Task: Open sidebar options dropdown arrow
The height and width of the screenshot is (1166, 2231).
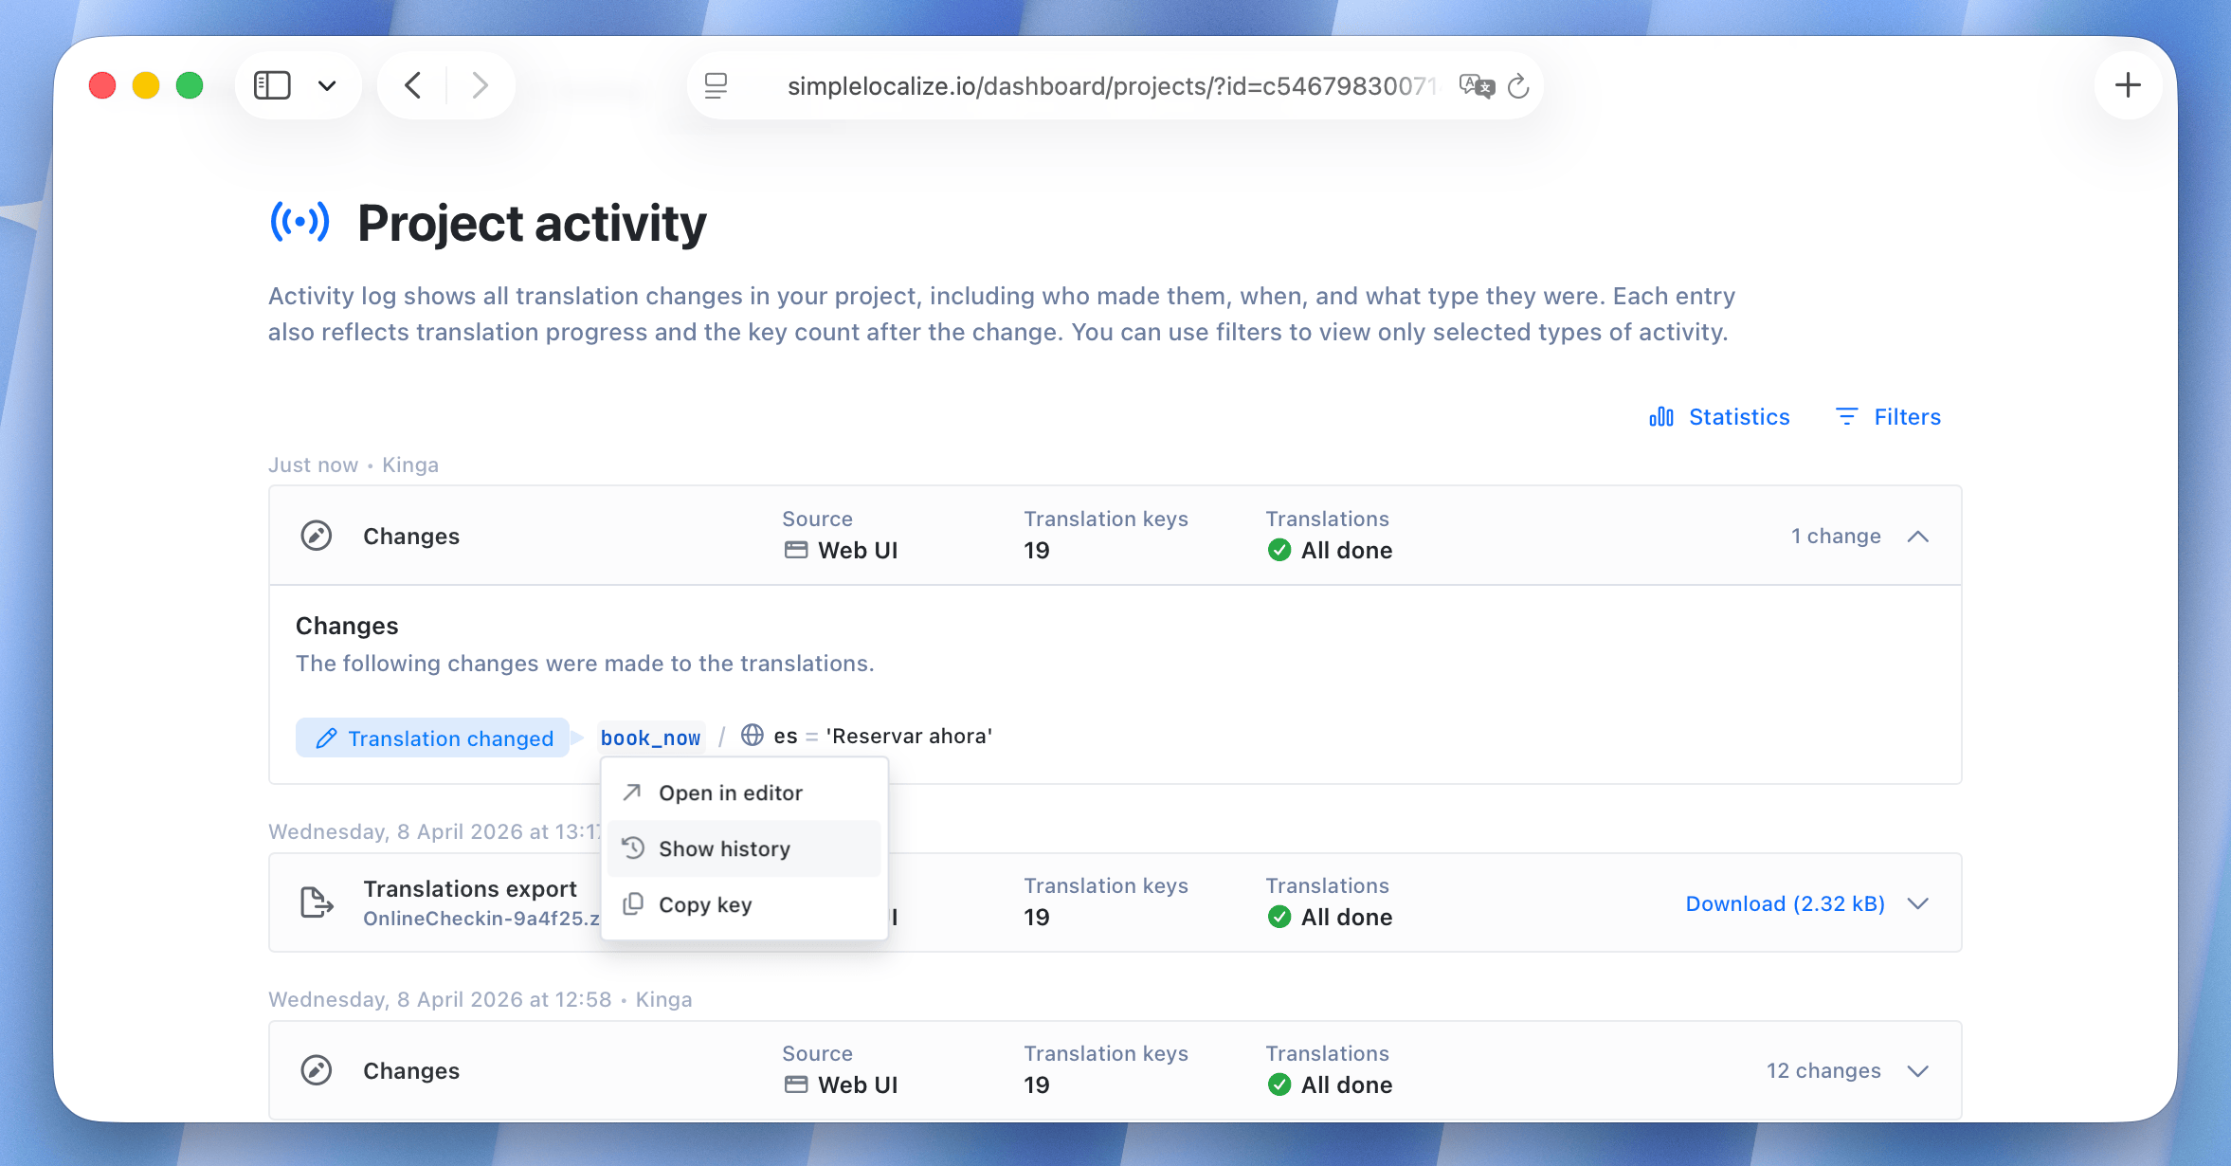Action: pos(327,86)
